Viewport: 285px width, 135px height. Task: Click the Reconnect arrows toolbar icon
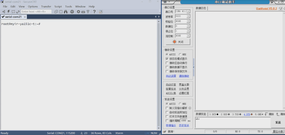[13, 12]
